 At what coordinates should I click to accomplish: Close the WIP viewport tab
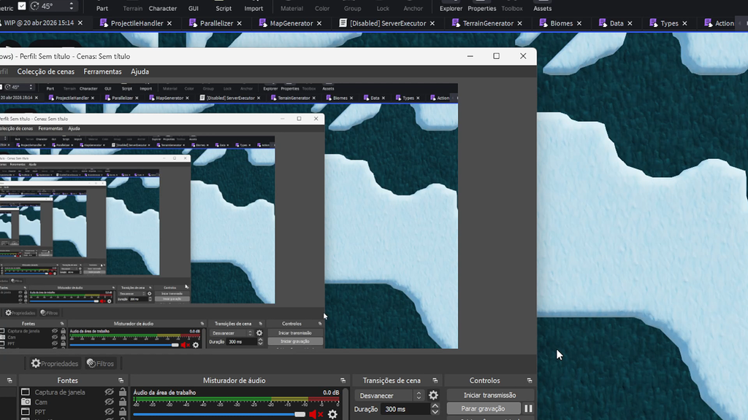[80, 23]
